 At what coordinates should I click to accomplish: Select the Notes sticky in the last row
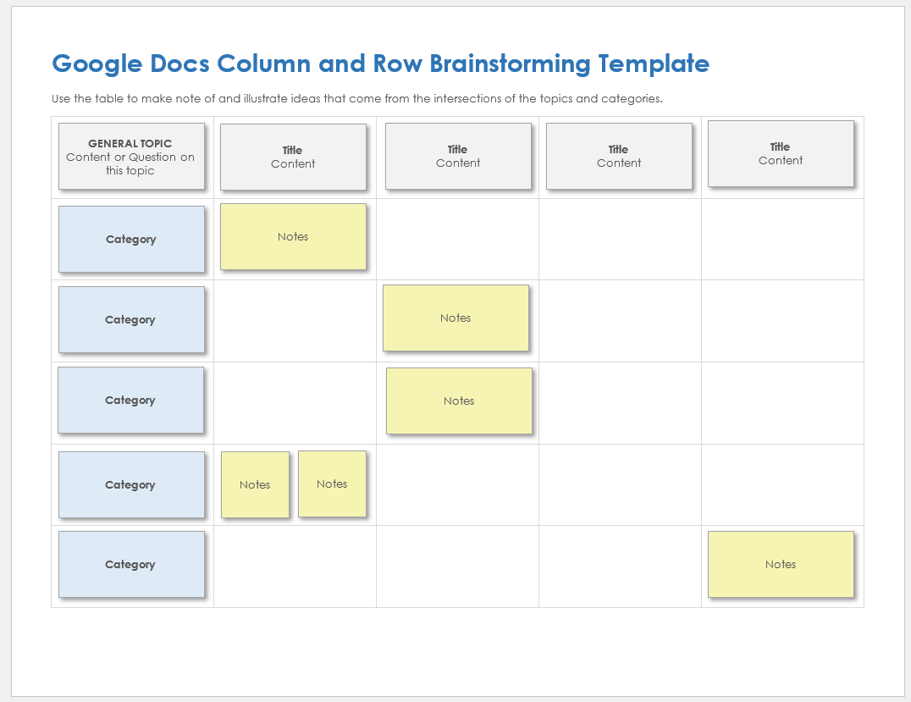click(781, 564)
